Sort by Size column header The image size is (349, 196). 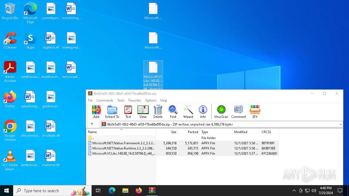[167, 132]
